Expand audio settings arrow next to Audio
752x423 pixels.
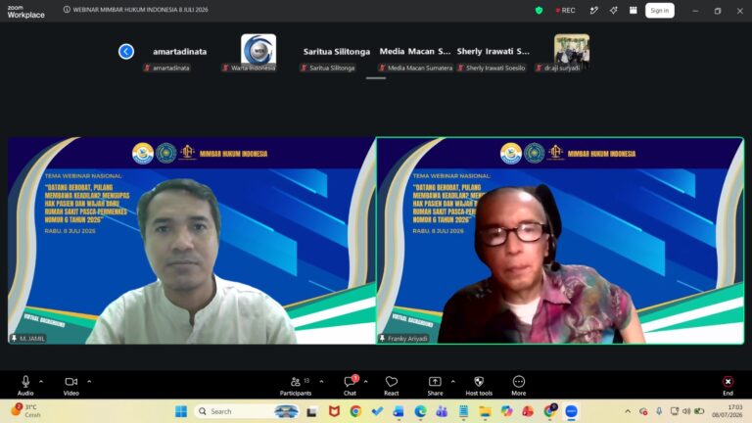tap(41, 382)
